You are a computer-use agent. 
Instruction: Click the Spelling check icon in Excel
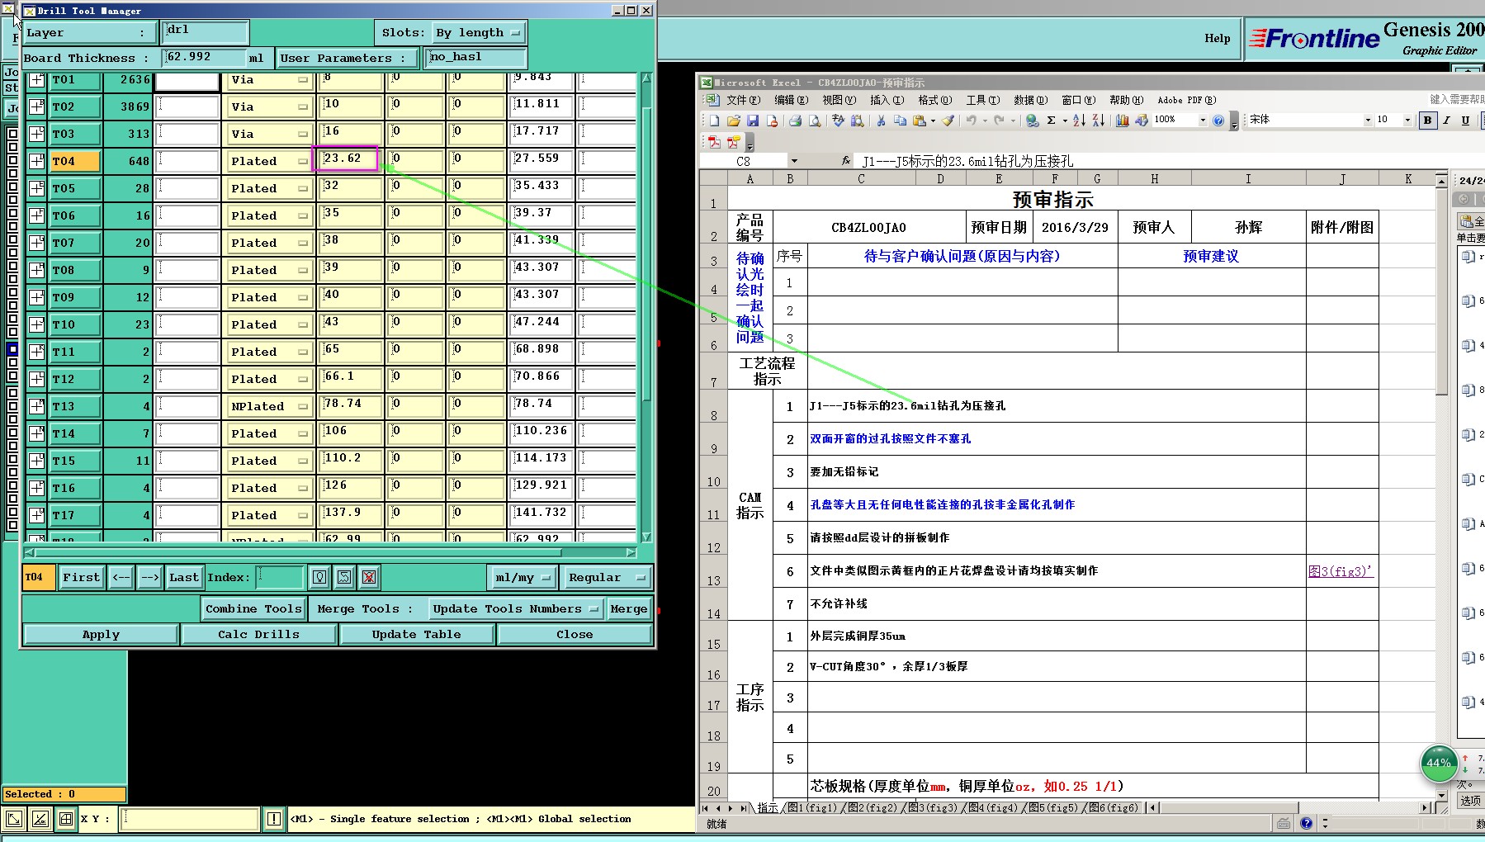pos(838,121)
